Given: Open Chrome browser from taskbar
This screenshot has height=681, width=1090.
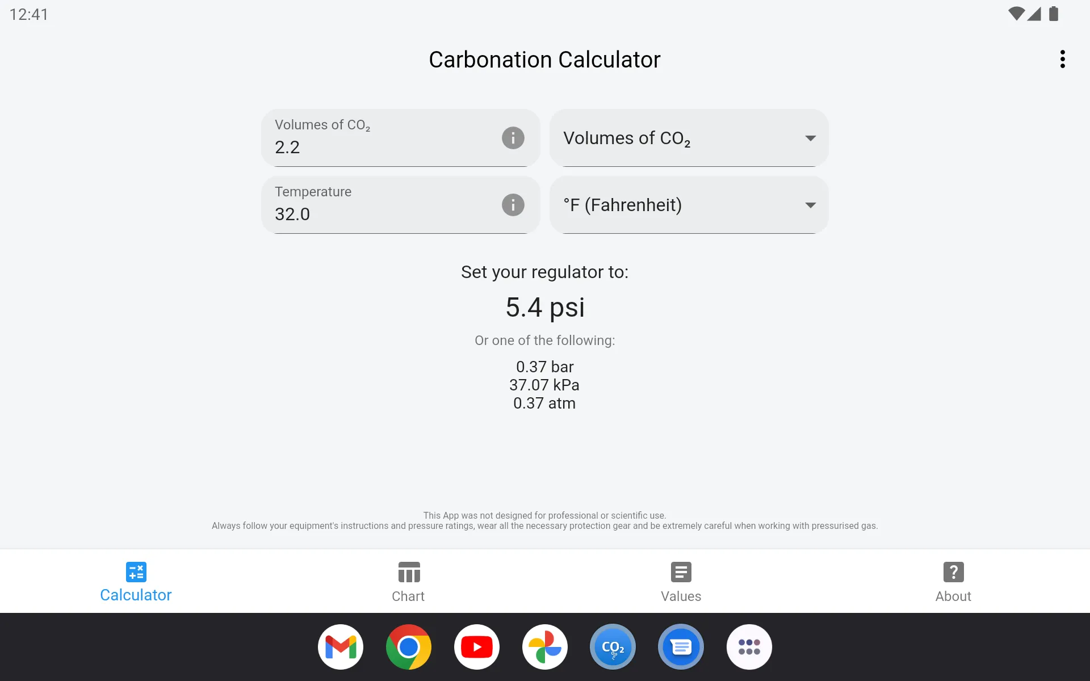Looking at the screenshot, I should point(409,648).
